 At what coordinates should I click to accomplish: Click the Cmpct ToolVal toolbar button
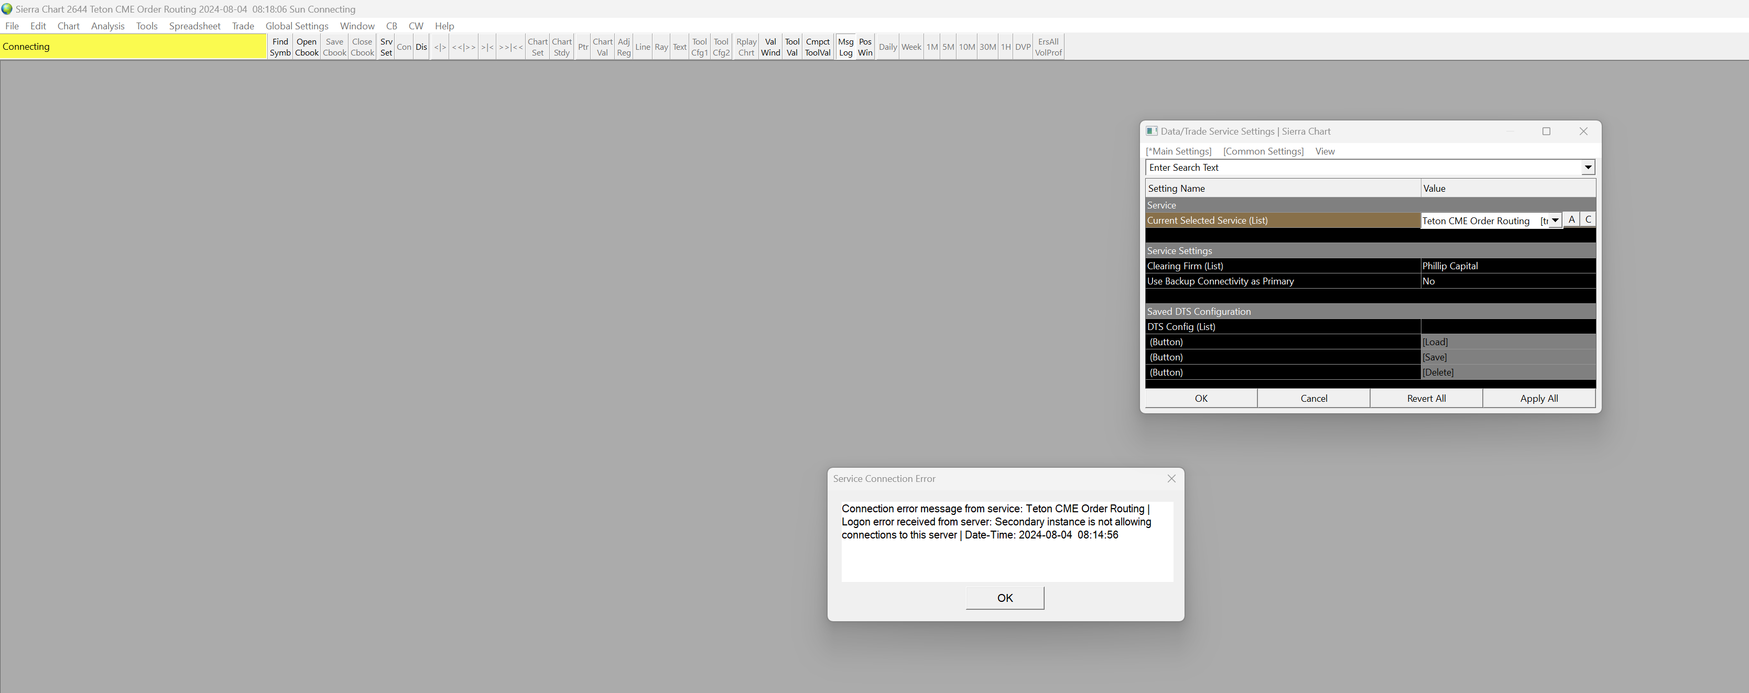[x=818, y=47]
